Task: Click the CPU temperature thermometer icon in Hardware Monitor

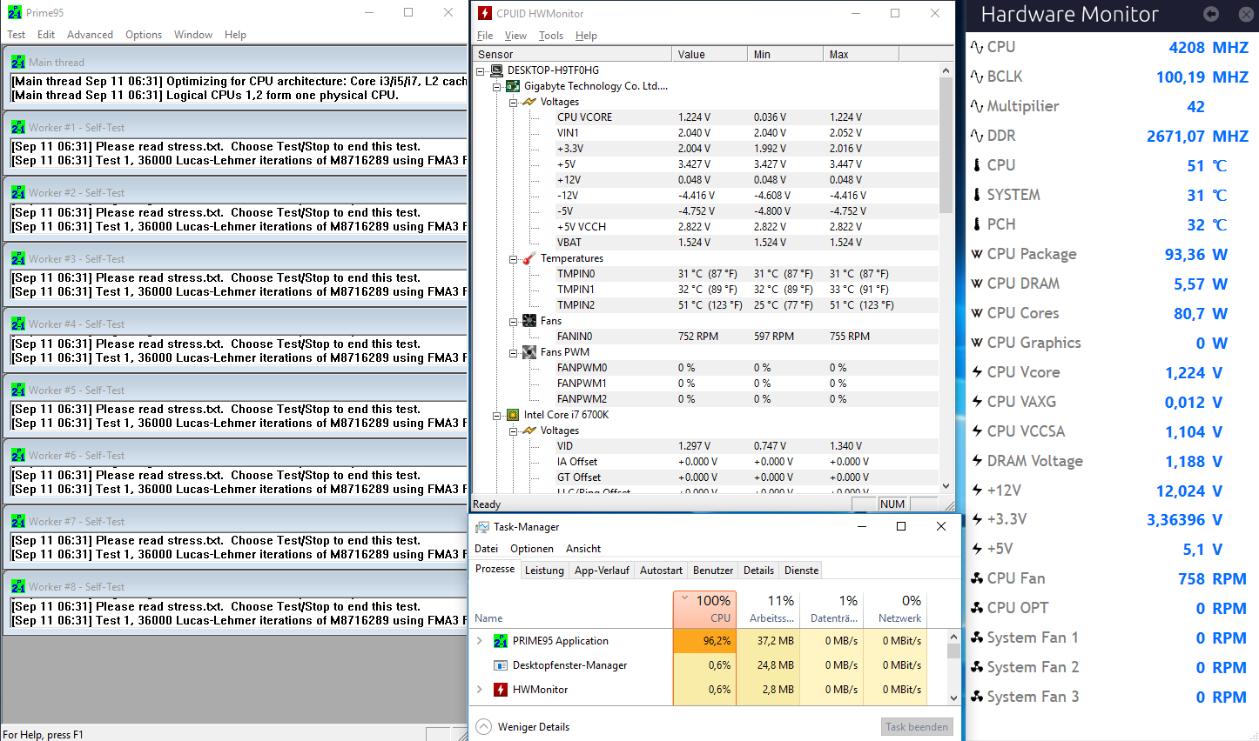Action: pos(977,165)
